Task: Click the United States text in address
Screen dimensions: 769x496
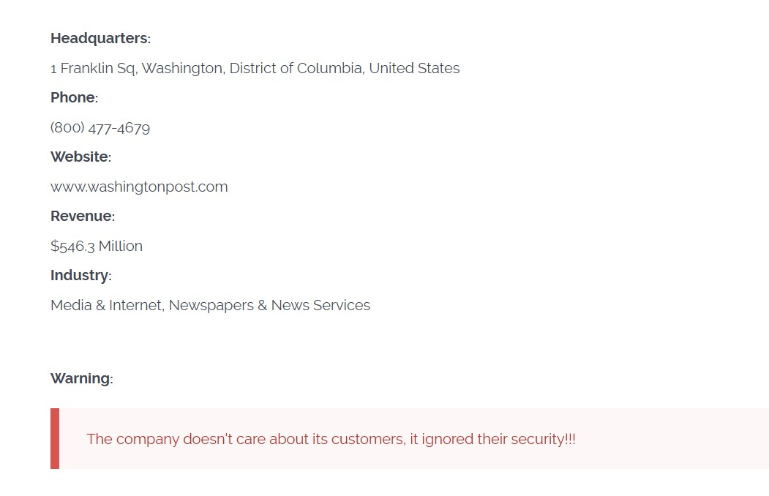Action: (414, 69)
